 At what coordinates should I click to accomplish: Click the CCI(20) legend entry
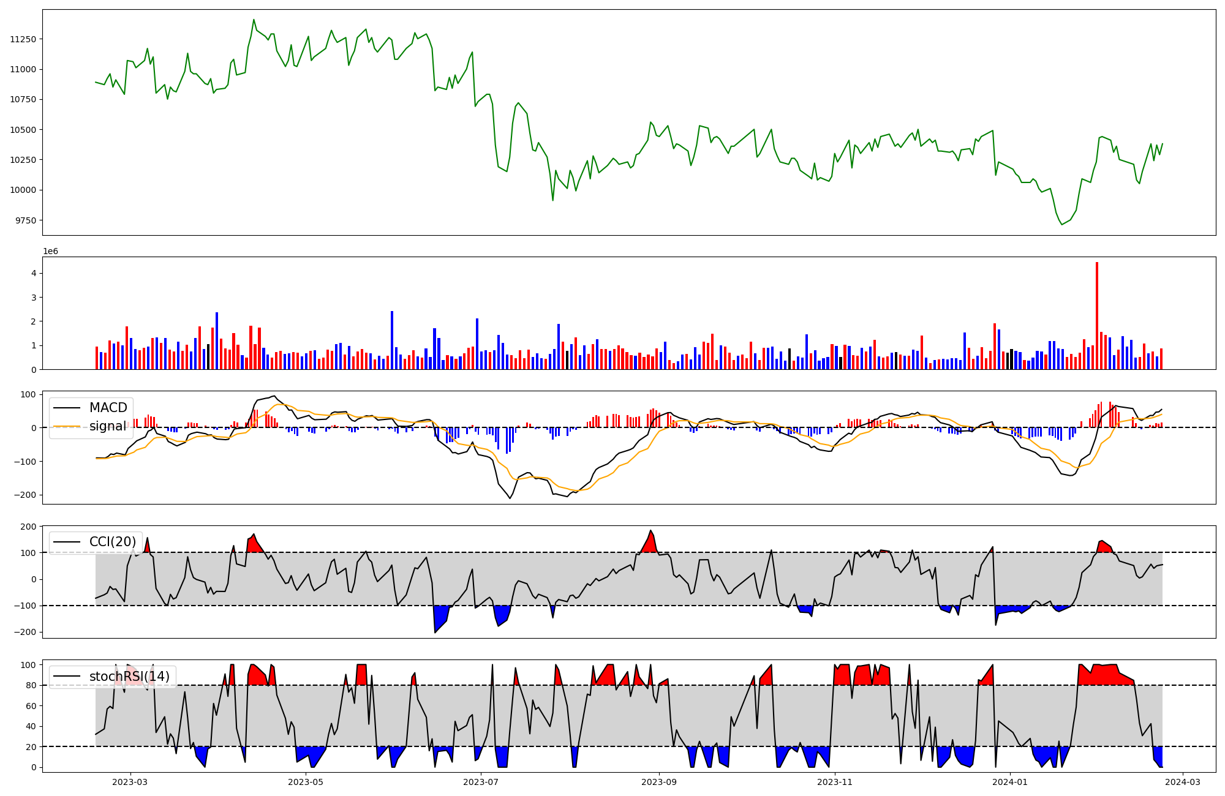[113, 542]
